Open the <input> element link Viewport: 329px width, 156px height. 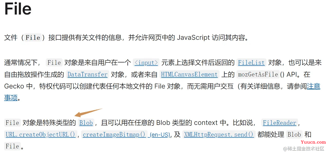tap(146, 62)
